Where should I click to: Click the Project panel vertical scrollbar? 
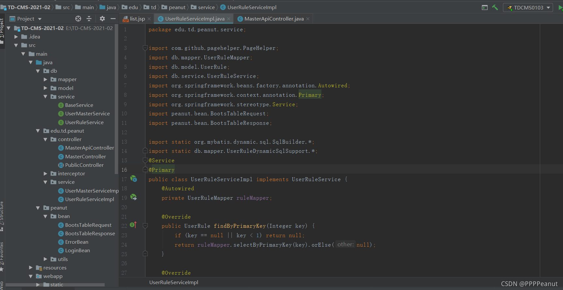pos(116,99)
